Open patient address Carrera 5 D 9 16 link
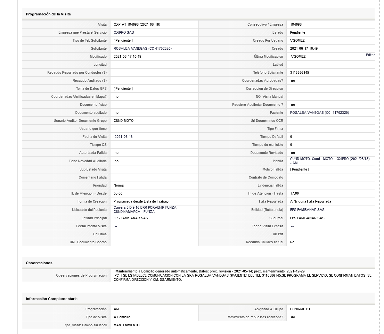384x334 pixels. [145, 210]
